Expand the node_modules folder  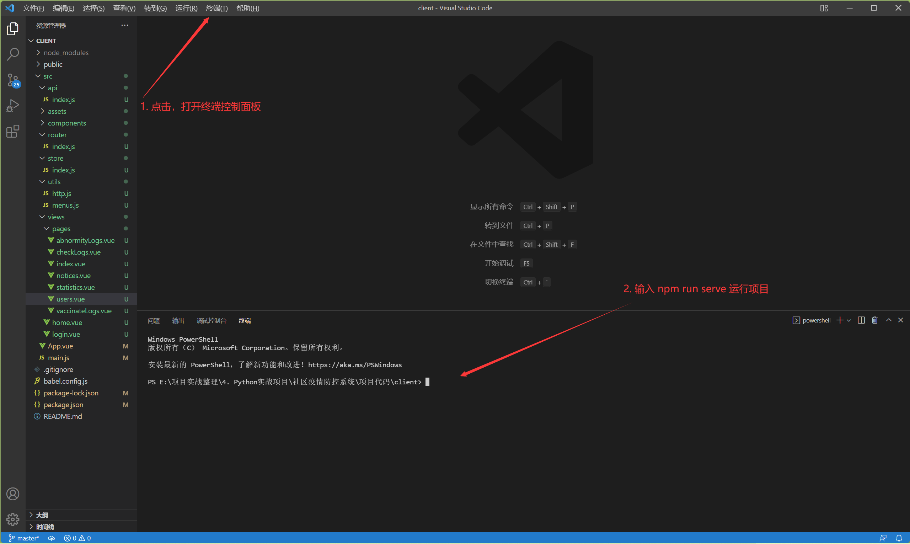(66, 52)
